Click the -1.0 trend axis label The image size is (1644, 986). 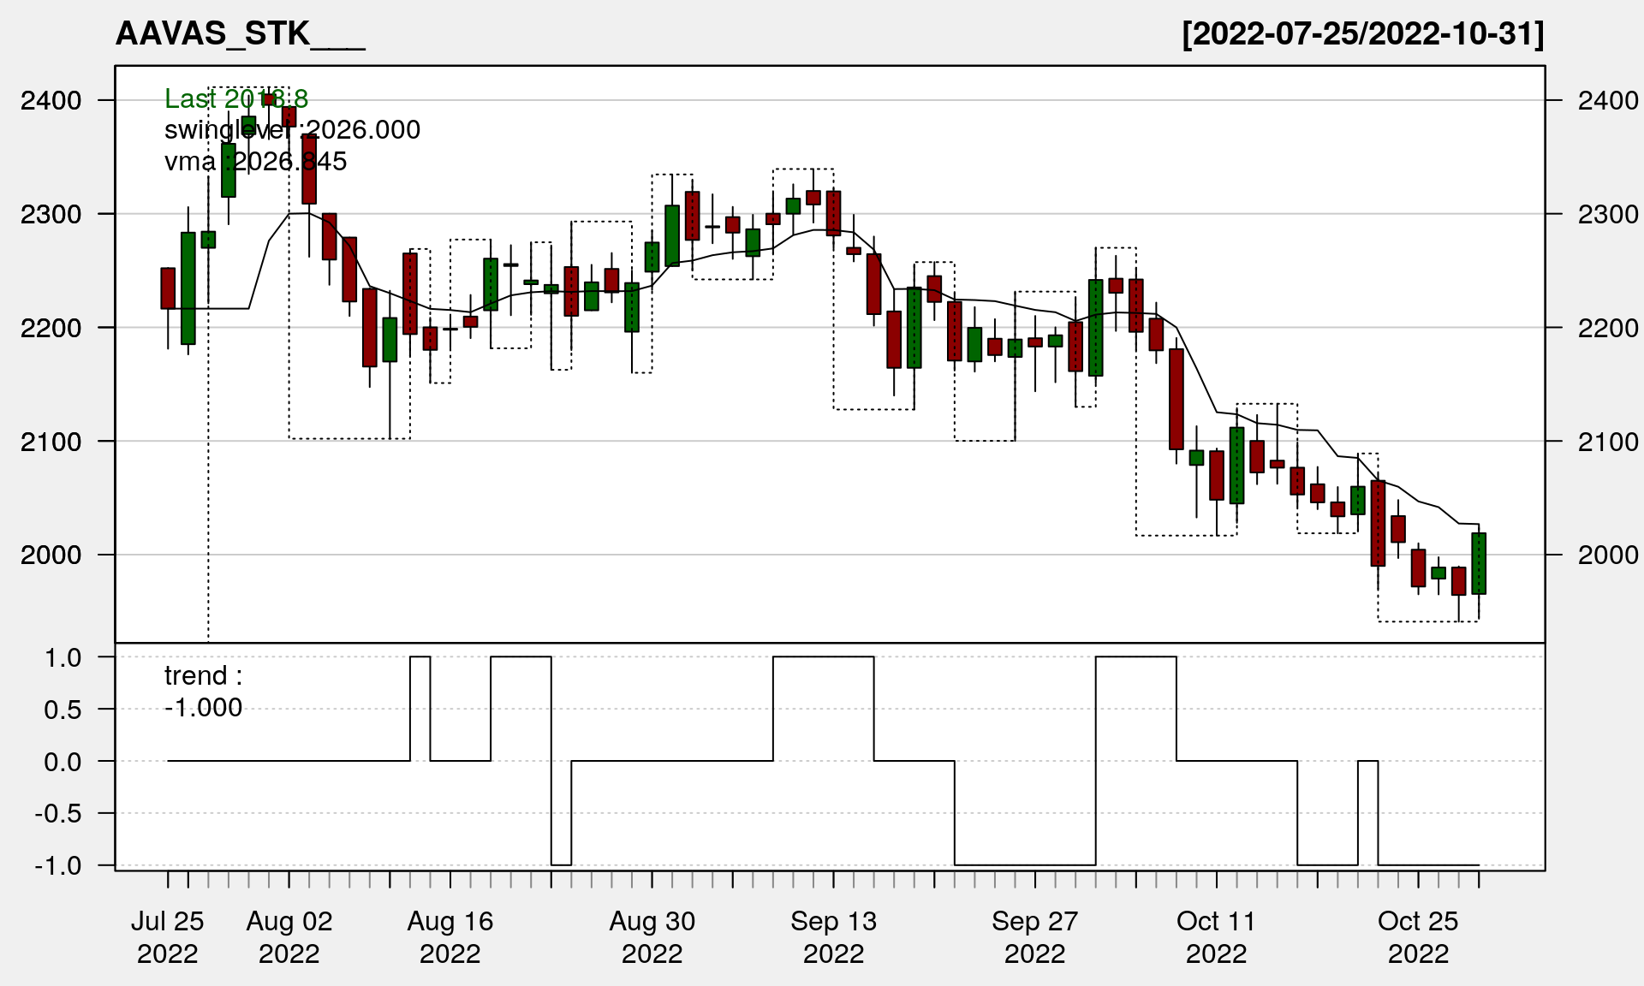click(x=58, y=866)
